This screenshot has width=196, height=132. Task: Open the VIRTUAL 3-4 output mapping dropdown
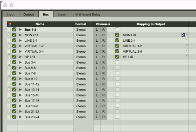187,51
